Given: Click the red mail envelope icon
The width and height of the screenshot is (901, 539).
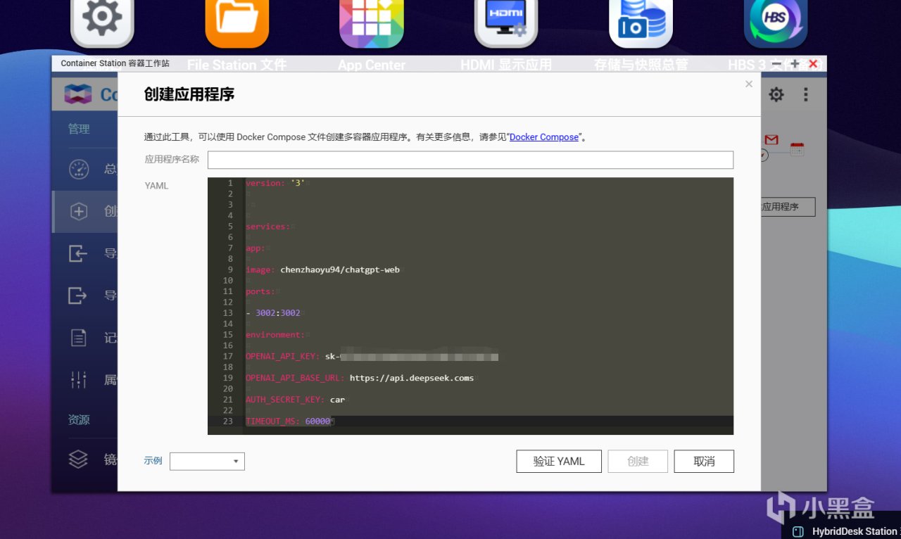Looking at the screenshot, I should point(771,140).
